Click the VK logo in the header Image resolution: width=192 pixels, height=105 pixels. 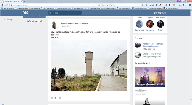point(26,13)
